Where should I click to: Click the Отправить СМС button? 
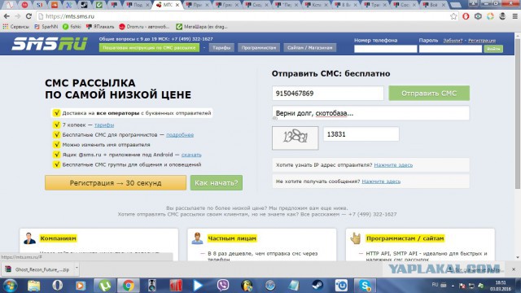429,94
